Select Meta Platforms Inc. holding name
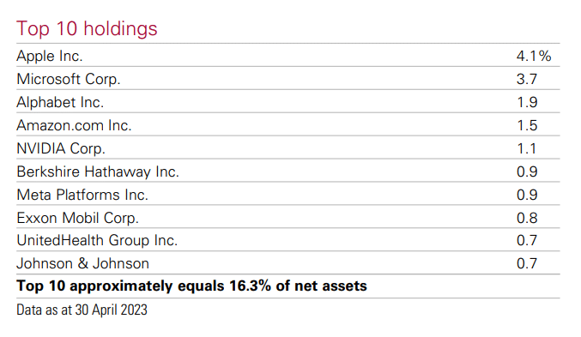The width and height of the screenshot is (581, 337). [82, 195]
